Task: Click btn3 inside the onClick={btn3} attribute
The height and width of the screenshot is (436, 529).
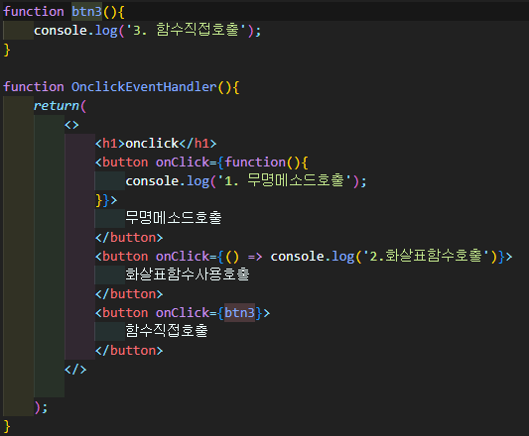Action: coord(239,313)
